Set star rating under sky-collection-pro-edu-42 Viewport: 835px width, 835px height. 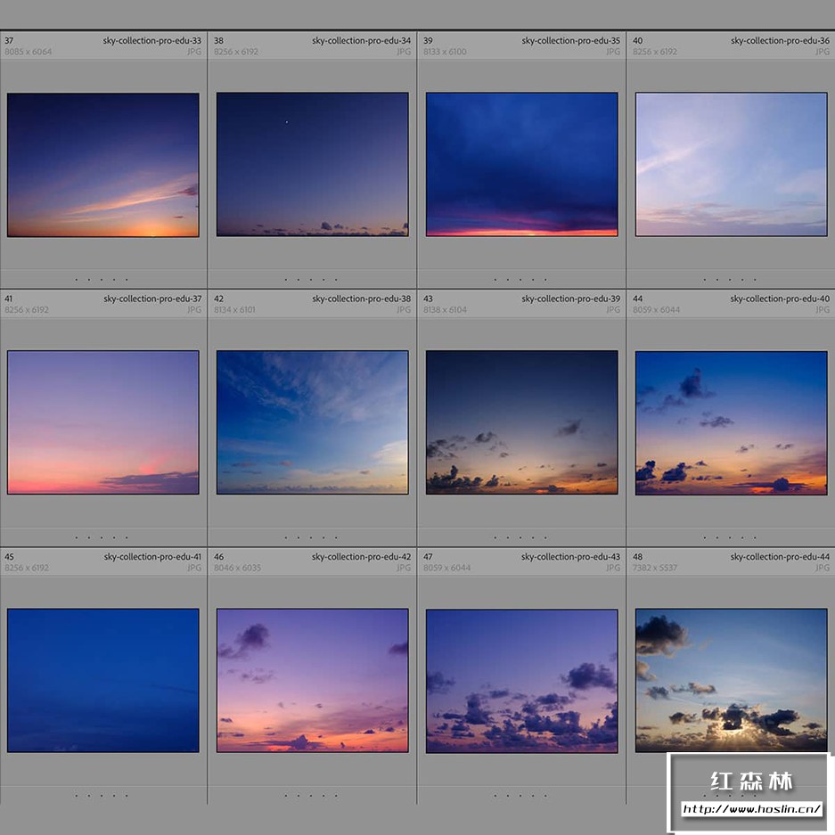click(311, 796)
